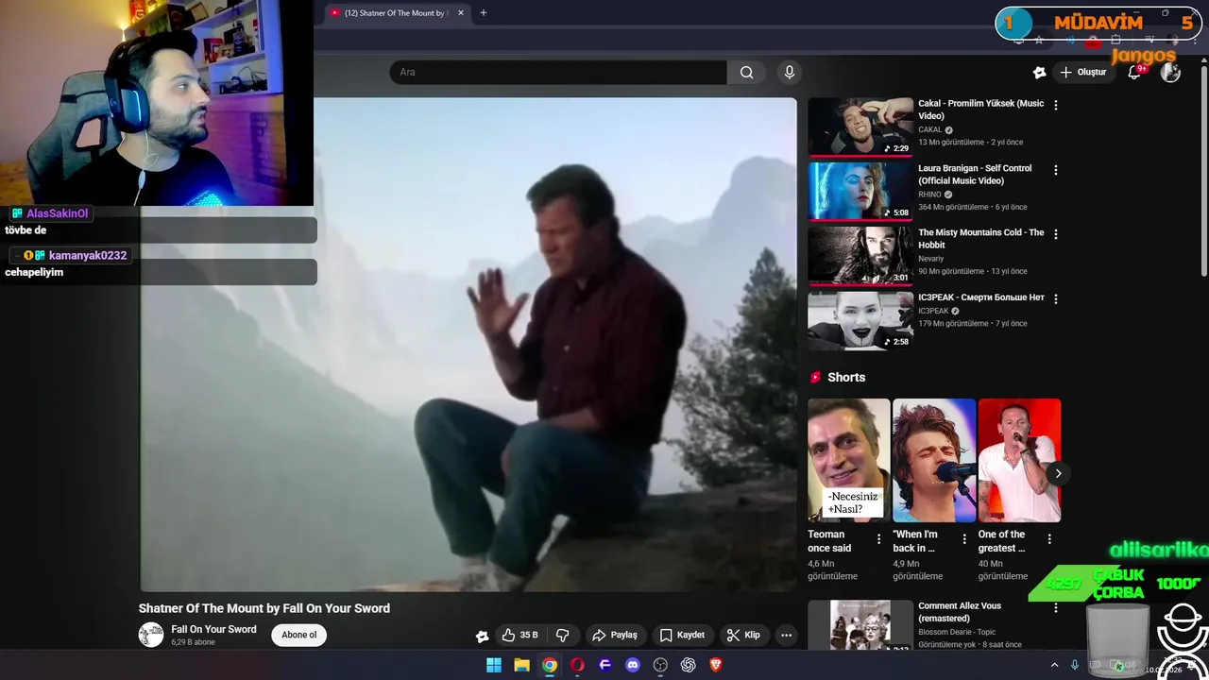
Task: Click the Oluştur create button
Action: (x=1083, y=72)
